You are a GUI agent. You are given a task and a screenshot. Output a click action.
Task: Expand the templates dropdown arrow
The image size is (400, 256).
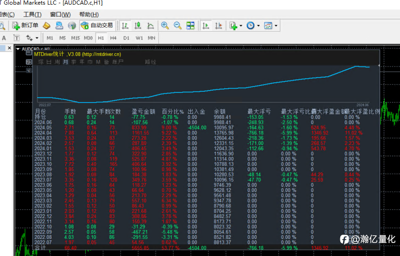click(276, 26)
